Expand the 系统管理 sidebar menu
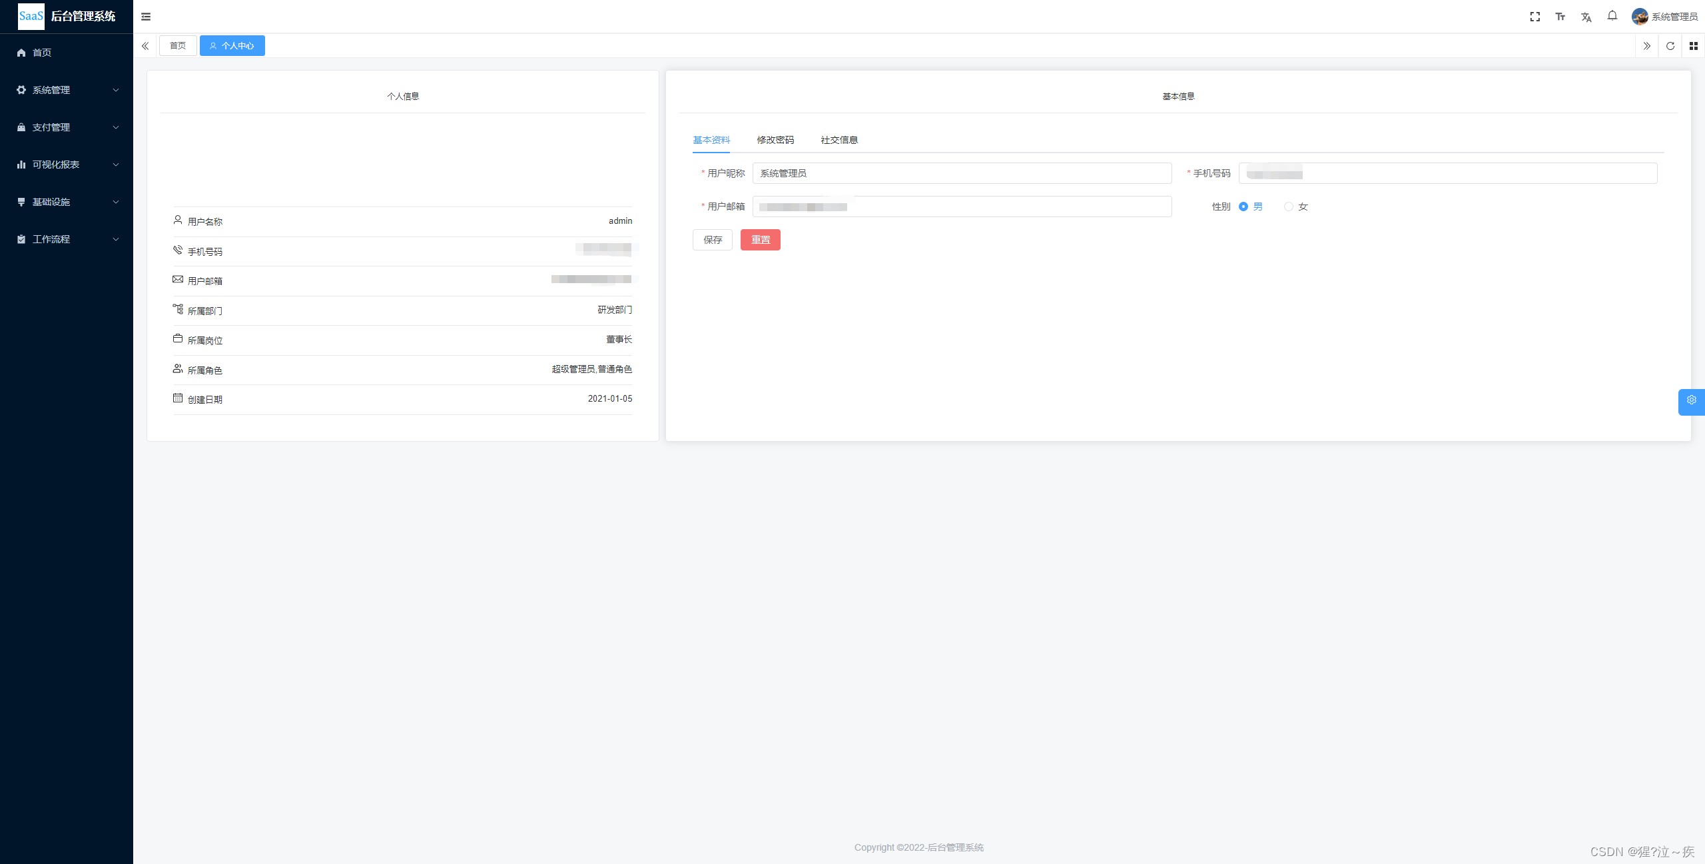Image resolution: width=1705 pixels, height=864 pixels. click(x=67, y=90)
